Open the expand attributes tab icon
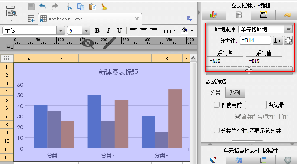The image size is (297, 164). 263,160
